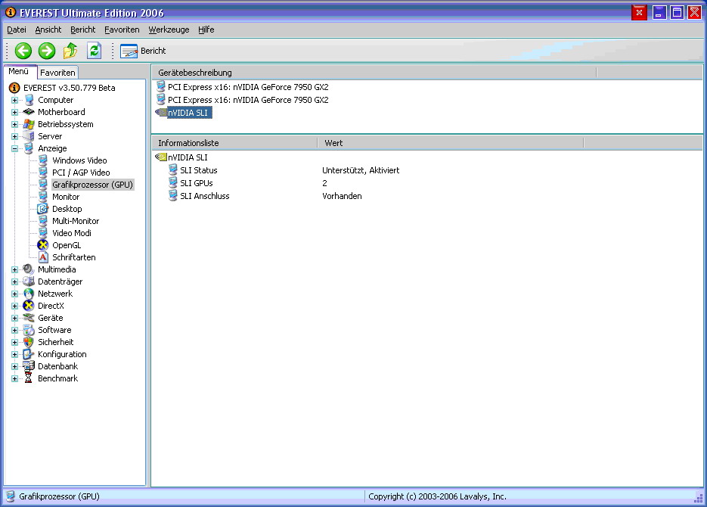Click the Datenbank icon in tree

click(29, 366)
